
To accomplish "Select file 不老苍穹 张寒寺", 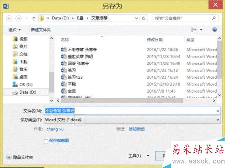I will point(82,50).
